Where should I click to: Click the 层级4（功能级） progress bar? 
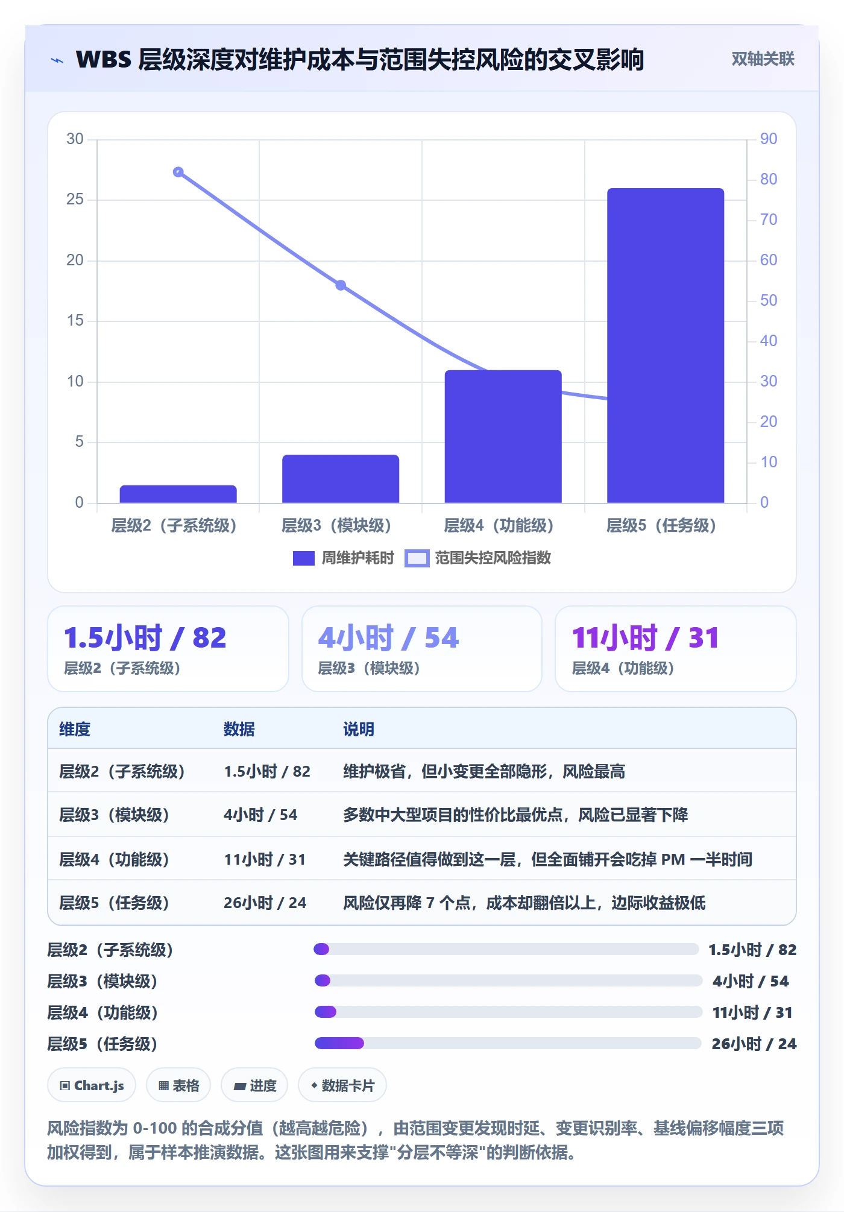tap(509, 1012)
